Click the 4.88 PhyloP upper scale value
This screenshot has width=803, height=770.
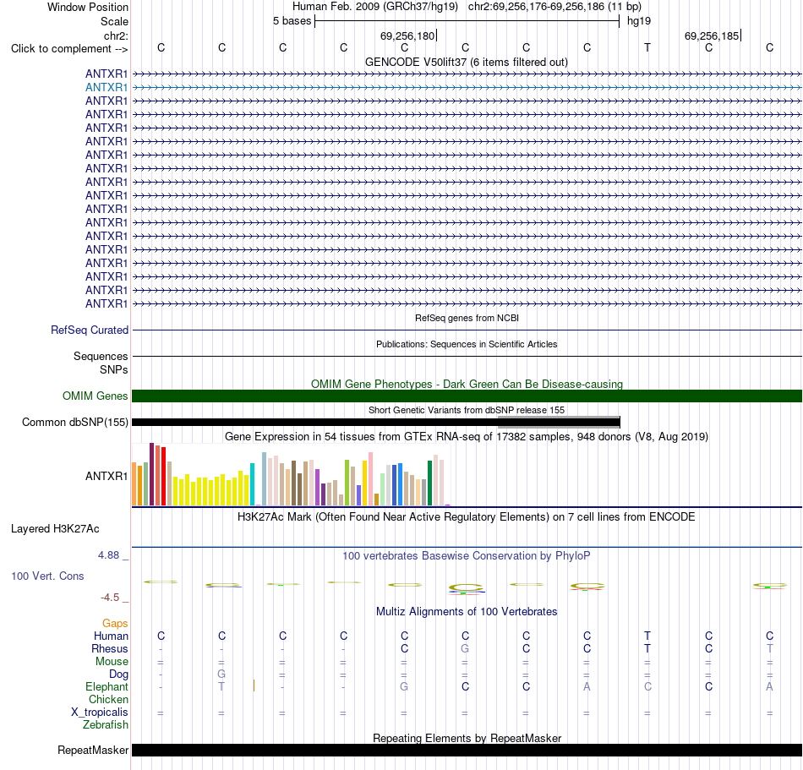click(108, 555)
